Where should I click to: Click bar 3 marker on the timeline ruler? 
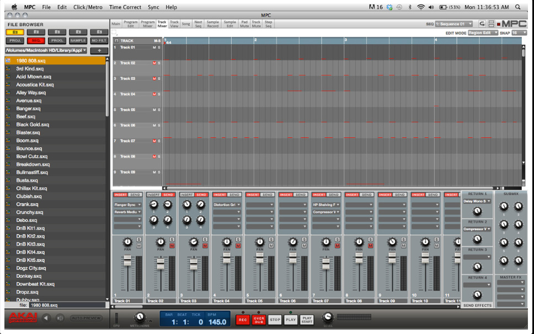click(345, 40)
